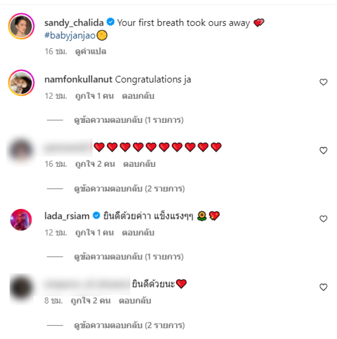Screen dimensions: 337x339
Task: Like the namfonkullanut comment with heart icon
Action: tap(323, 82)
